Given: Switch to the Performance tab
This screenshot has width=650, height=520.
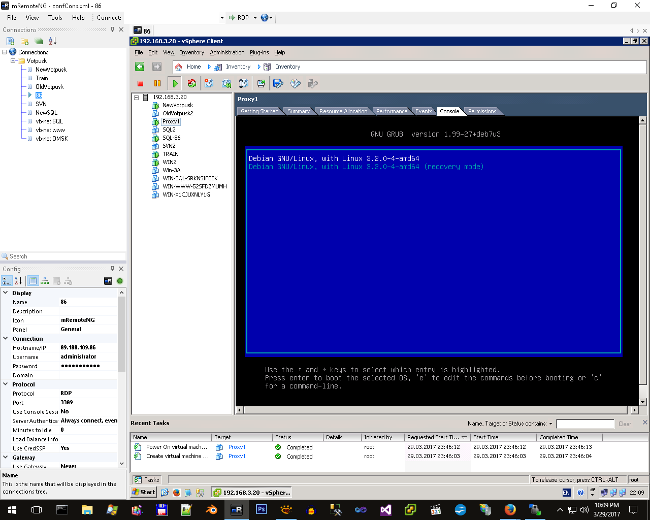Looking at the screenshot, I should coord(392,111).
